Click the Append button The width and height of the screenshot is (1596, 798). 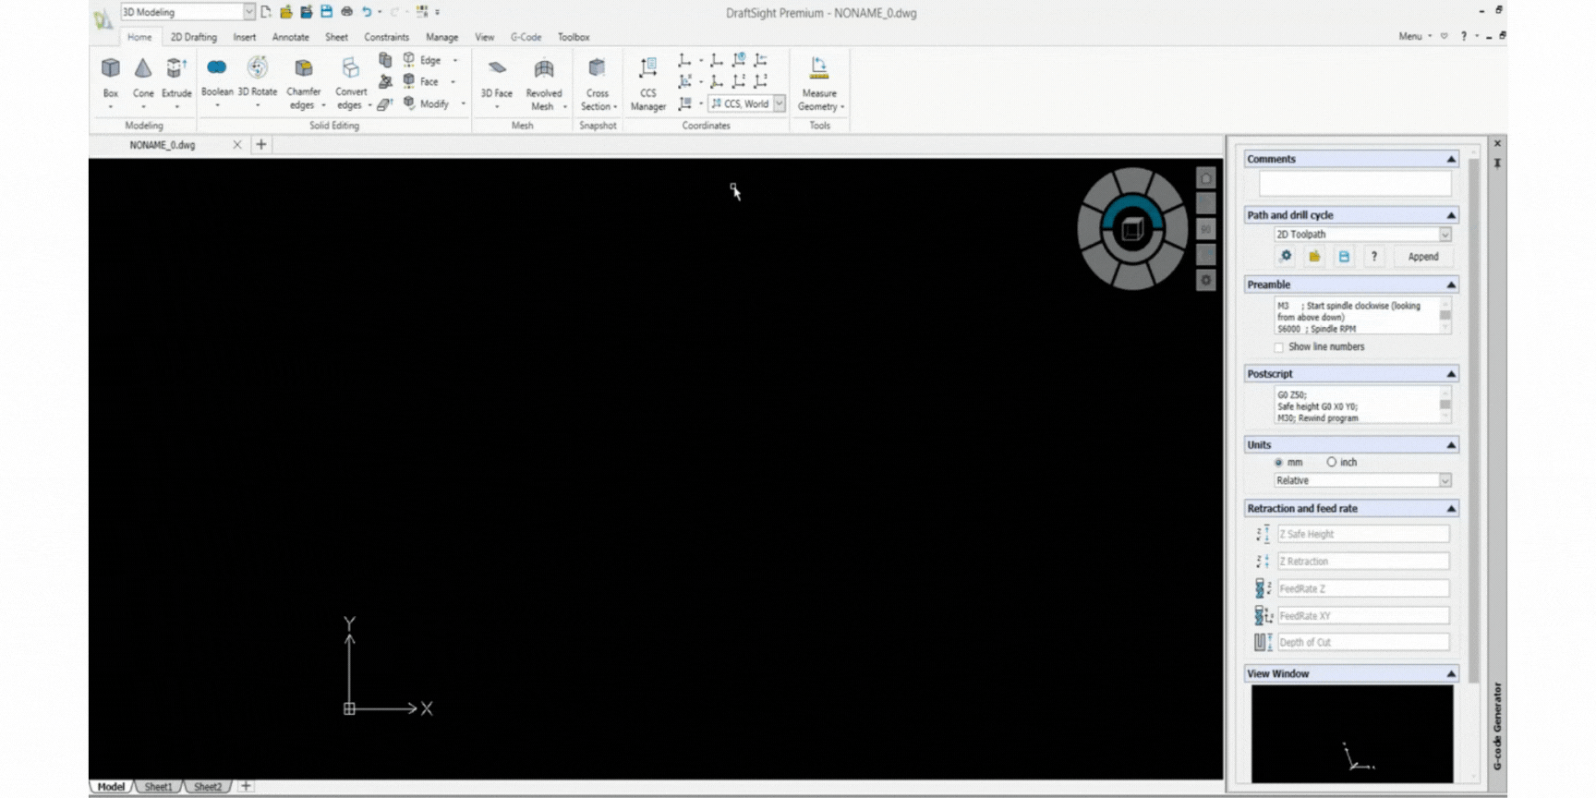click(x=1422, y=257)
